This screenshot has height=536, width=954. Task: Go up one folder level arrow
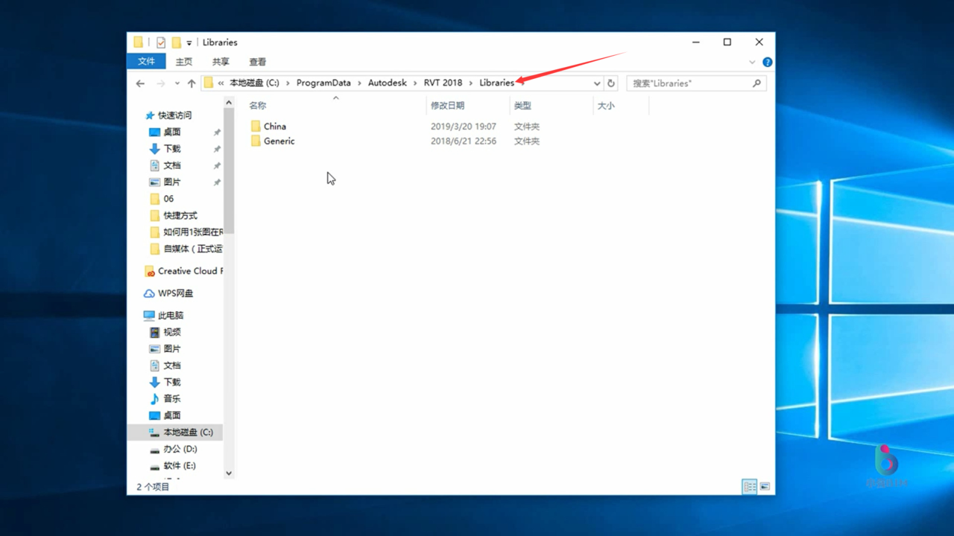192,83
